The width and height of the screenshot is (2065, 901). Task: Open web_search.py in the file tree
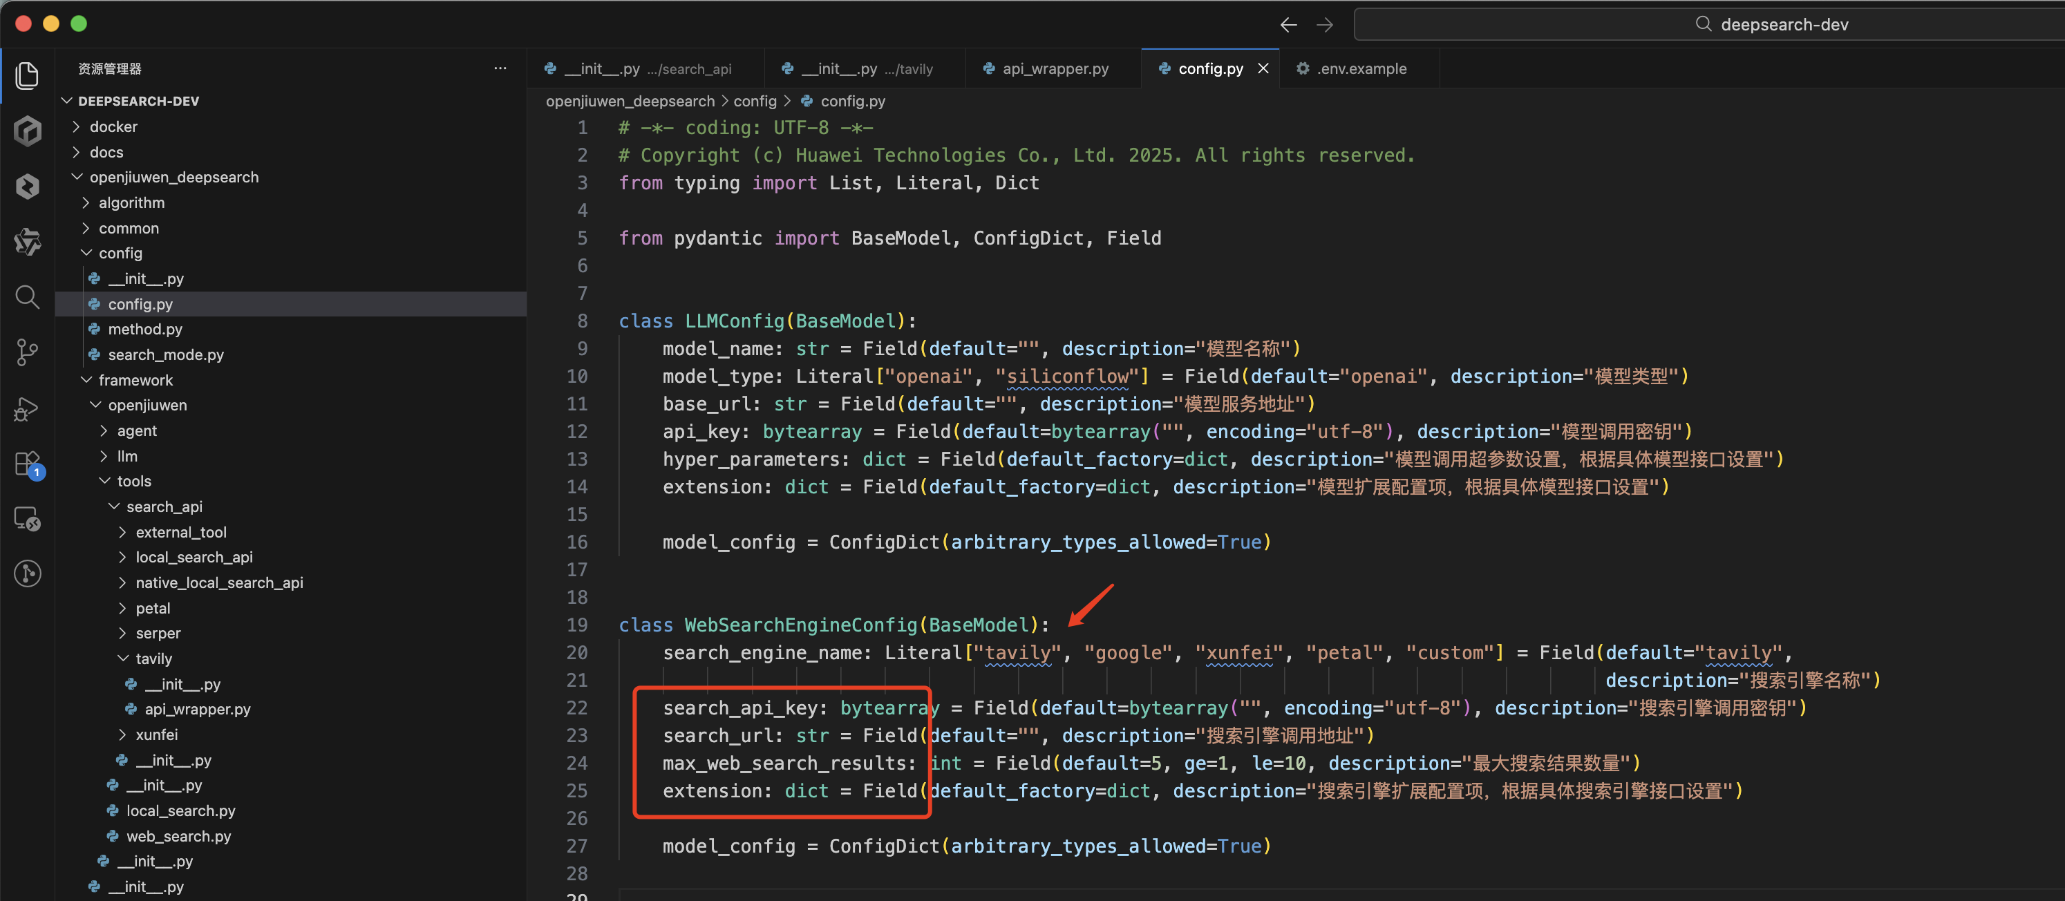coord(178,836)
